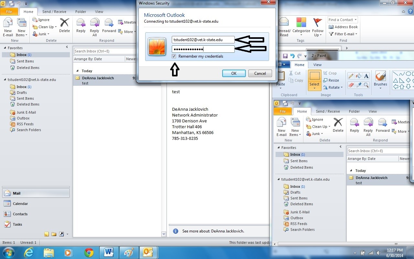
Task: Choose the Oval shape in Paint shapes gallery
Action: point(408,74)
